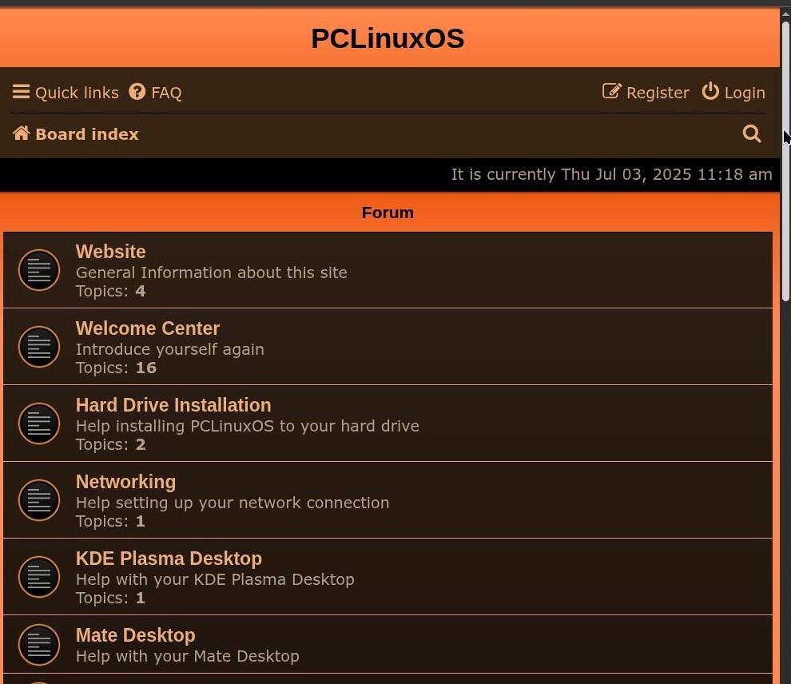Click the Mate Desktop forum icon
The width and height of the screenshot is (791, 684).
pyautogui.click(x=39, y=645)
